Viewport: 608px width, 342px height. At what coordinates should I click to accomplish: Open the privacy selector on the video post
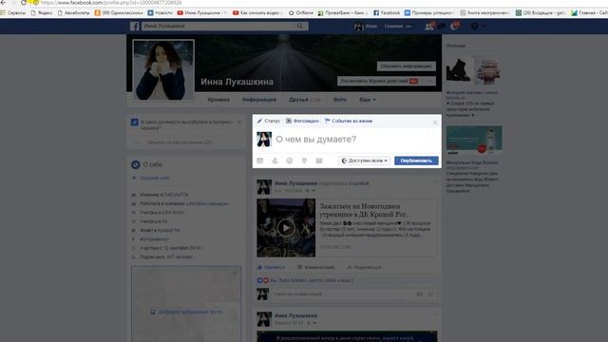[x=311, y=191]
